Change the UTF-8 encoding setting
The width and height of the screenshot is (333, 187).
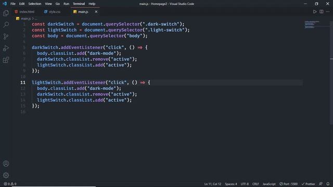(245, 184)
